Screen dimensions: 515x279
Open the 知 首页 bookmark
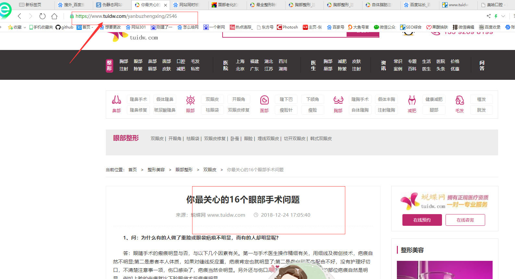[x=84, y=27]
